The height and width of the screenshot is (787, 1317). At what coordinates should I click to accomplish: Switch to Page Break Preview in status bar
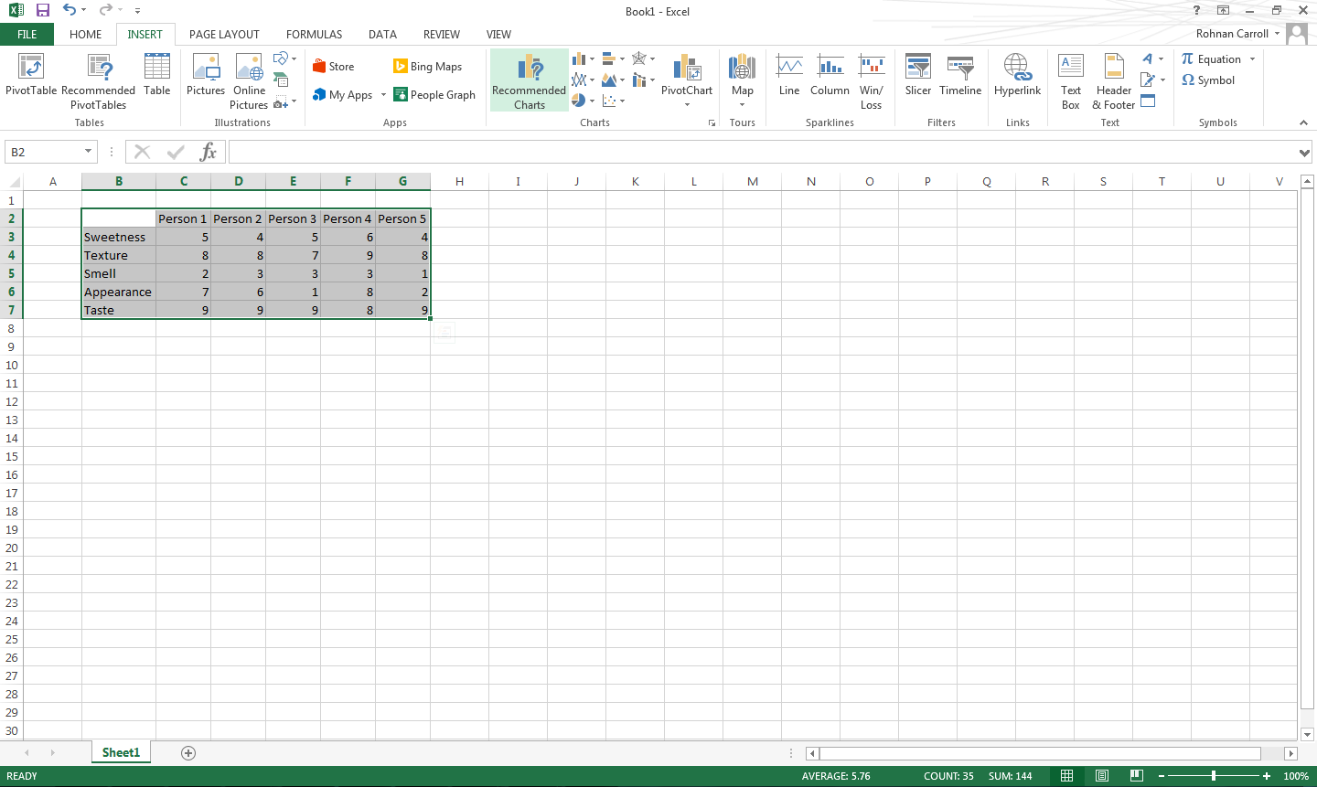point(1136,776)
